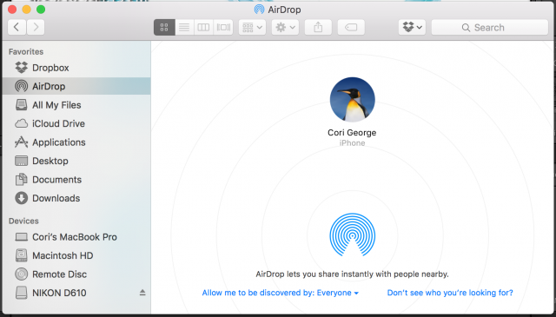Open the Documents folder in sidebar

click(76, 180)
